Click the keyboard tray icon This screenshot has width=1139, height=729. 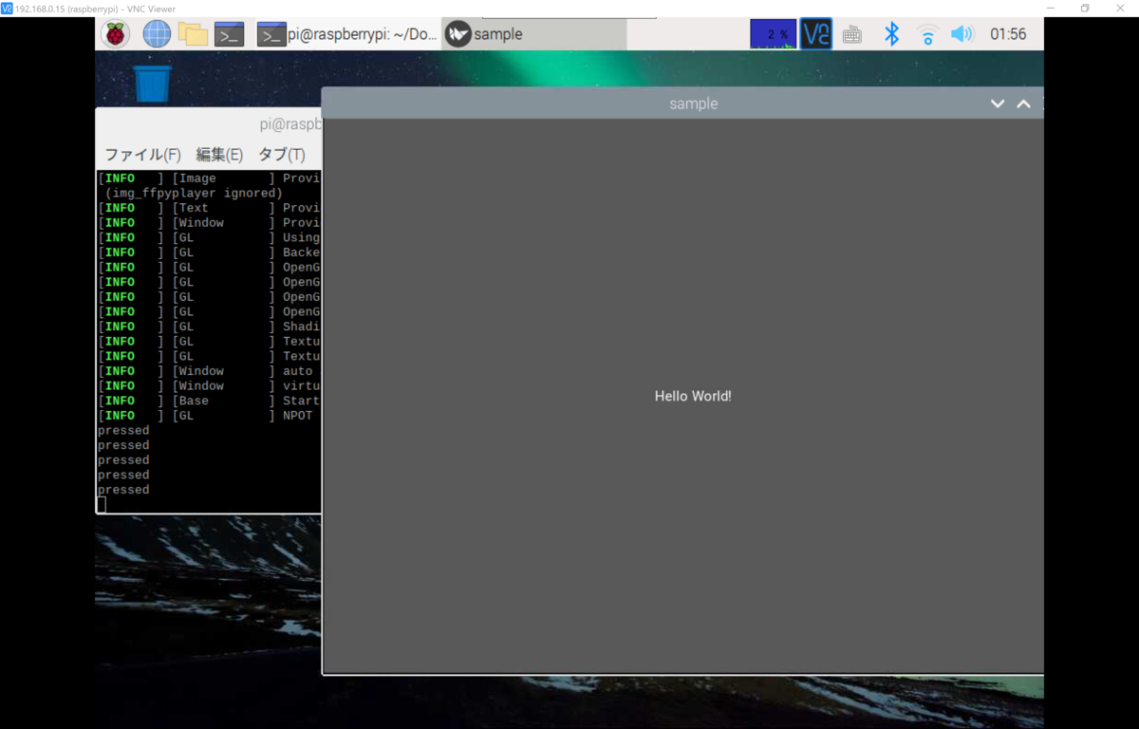pos(852,35)
